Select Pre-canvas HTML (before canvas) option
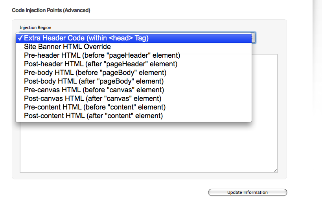Image resolution: width=322 pixels, height=208 pixels. 94,90
